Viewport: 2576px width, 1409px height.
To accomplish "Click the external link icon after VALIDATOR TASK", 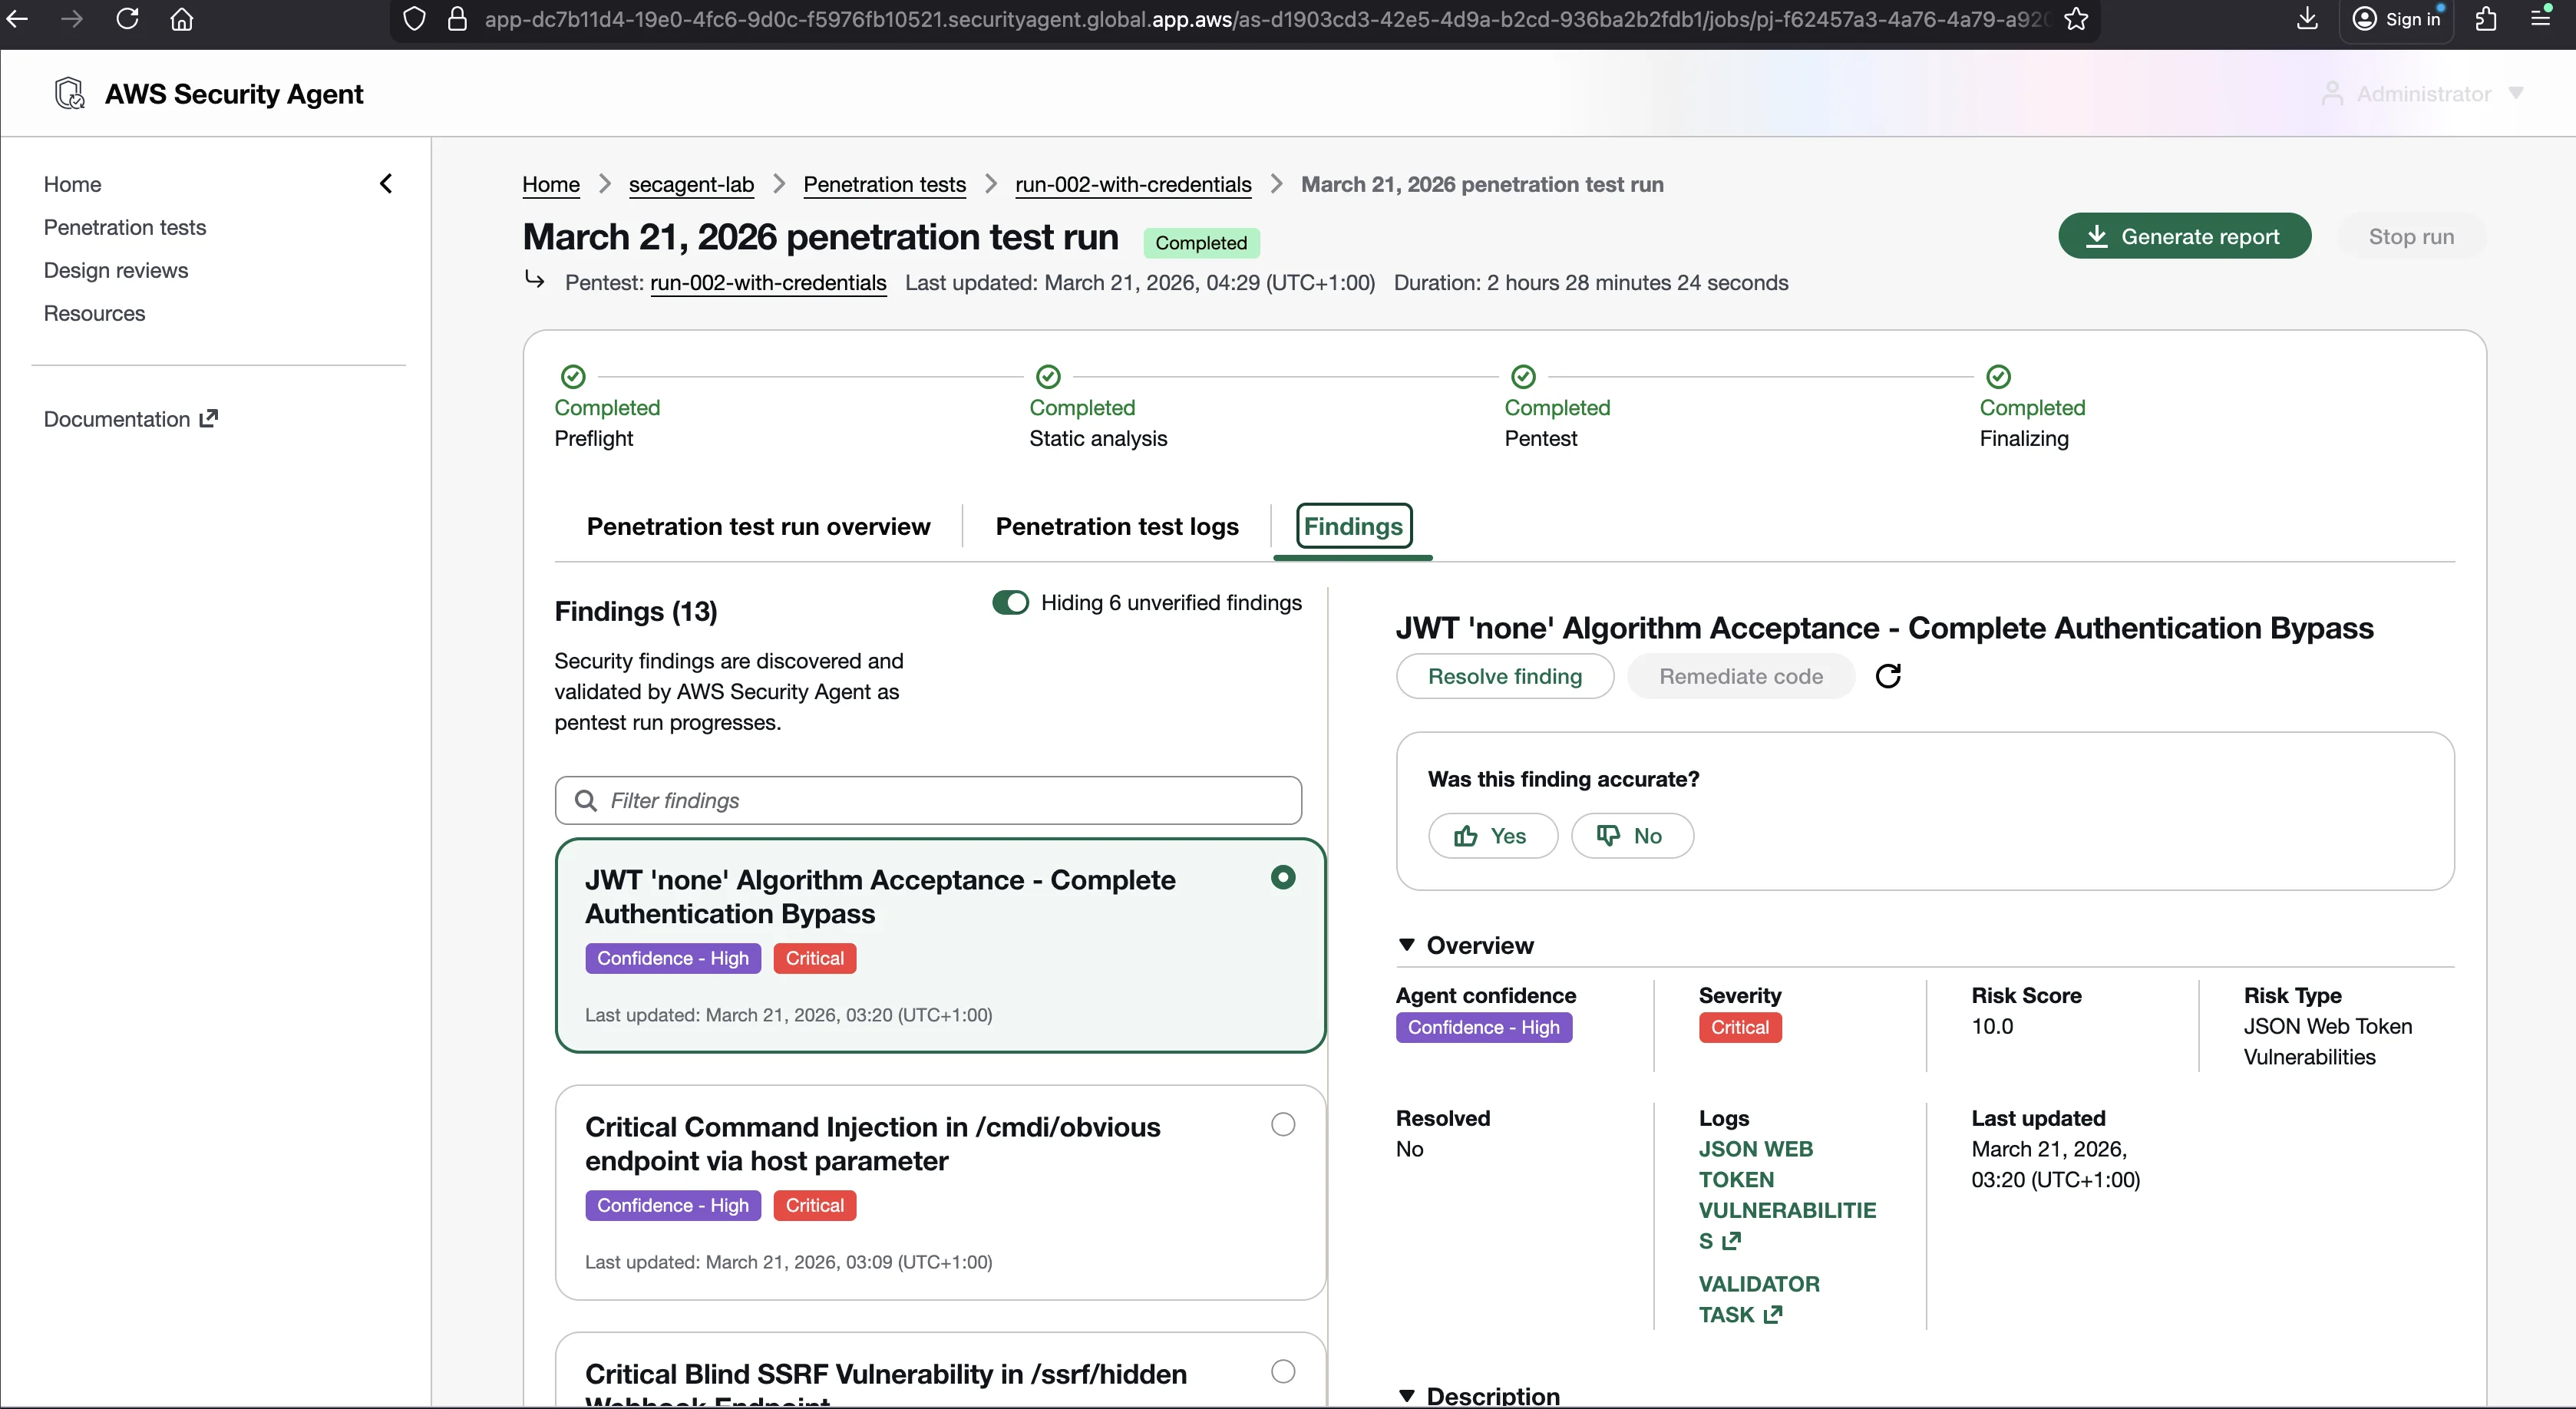I will click(x=1773, y=1314).
